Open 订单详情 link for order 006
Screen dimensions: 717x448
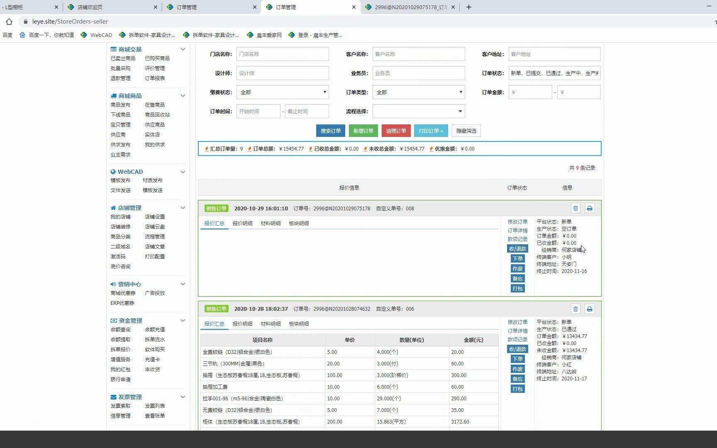(517, 331)
